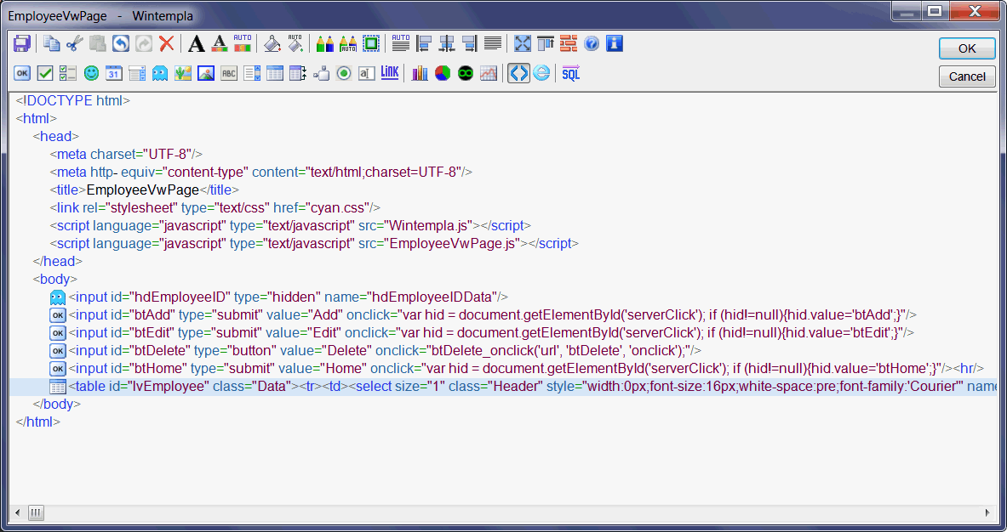Click the red X Delete icon

point(166,43)
